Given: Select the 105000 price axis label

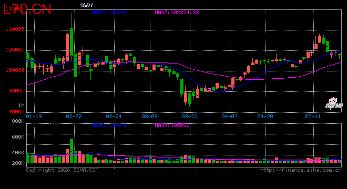Looking at the screenshot, I should 15,50.
